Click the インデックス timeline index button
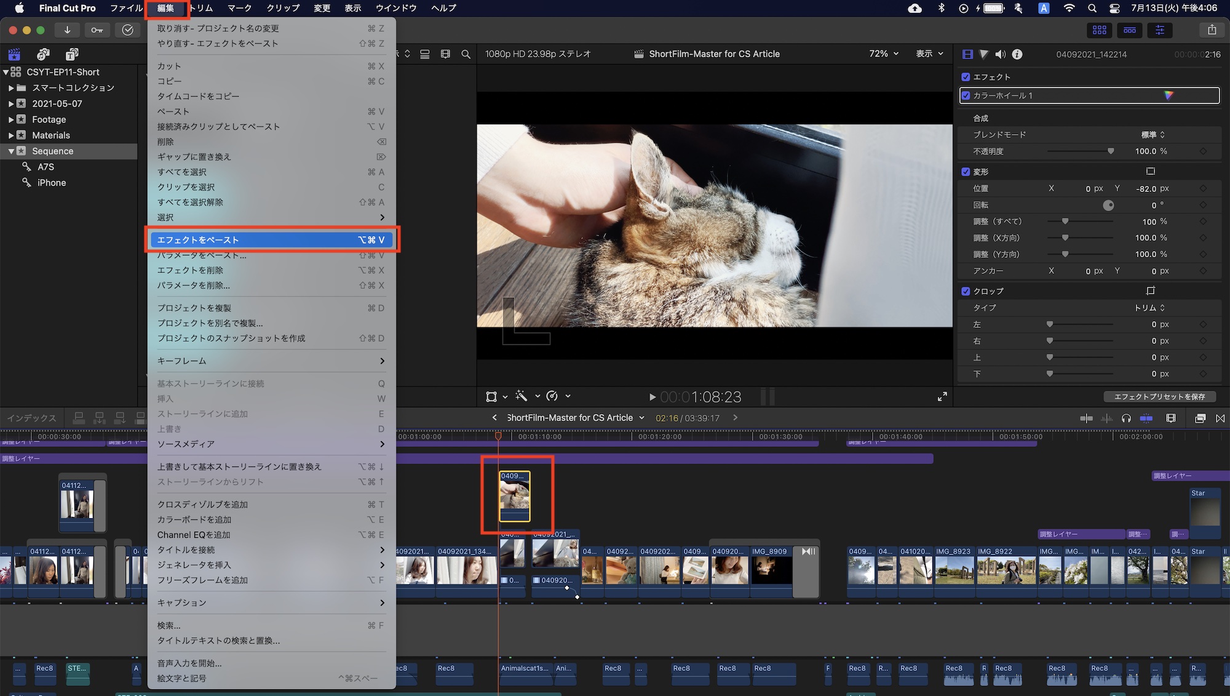Screen dimensions: 1230x696 pyautogui.click(x=31, y=418)
